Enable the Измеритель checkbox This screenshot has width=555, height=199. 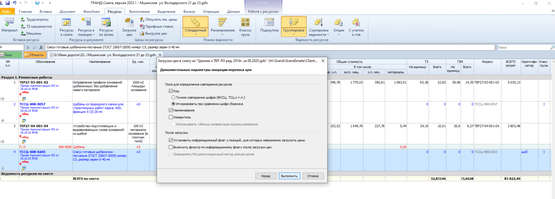171,117
